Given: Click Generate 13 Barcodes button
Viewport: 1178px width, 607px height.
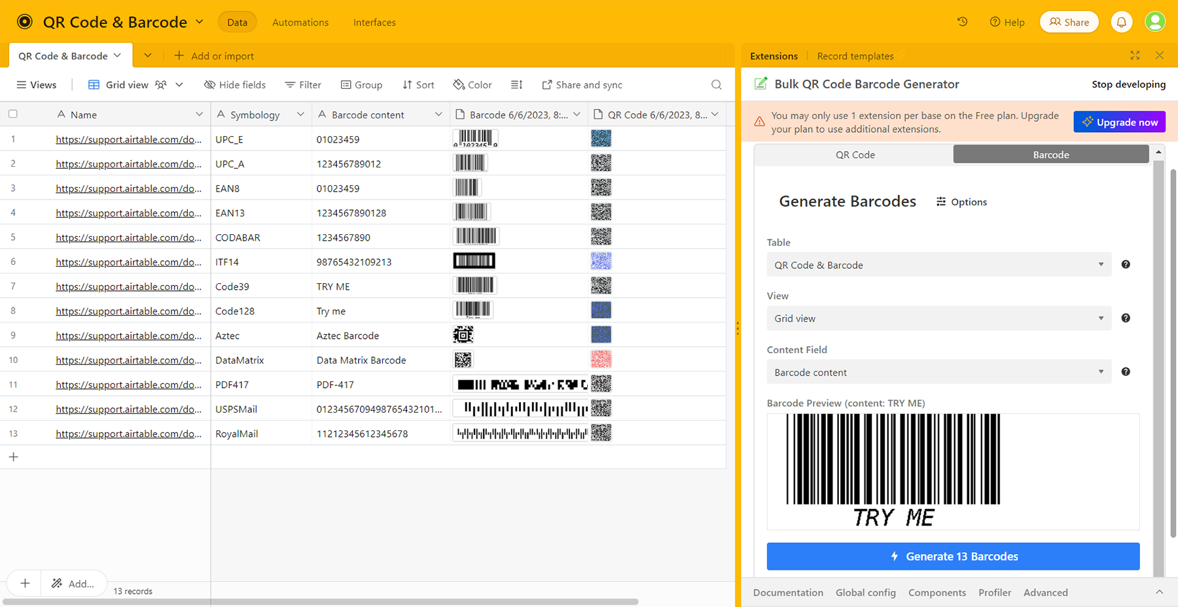Looking at the screenshot, I should pos(953,556).
